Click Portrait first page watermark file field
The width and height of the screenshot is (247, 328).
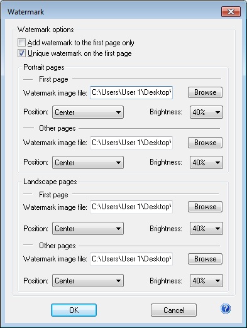click(131, 92)
